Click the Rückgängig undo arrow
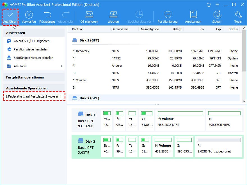Screen dimensions: 247x185 point(47,15)
